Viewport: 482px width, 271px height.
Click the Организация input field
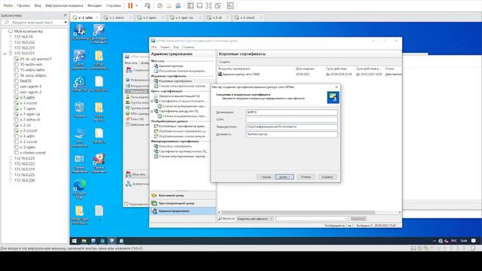tap(291, 112)
